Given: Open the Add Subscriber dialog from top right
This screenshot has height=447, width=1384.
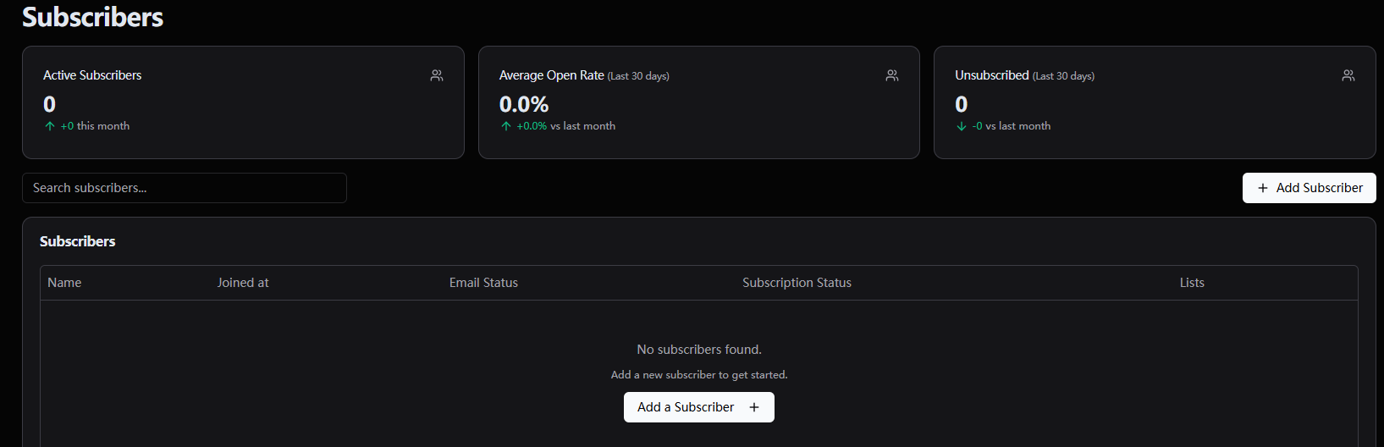Looking at the screenshot, I should (x=1310, y=188).
